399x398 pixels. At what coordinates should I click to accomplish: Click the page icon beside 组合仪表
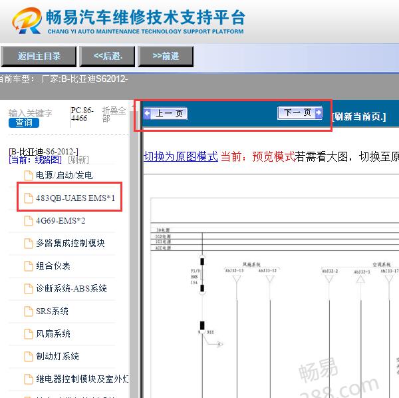pyautogui.click(x=28, y=266)
